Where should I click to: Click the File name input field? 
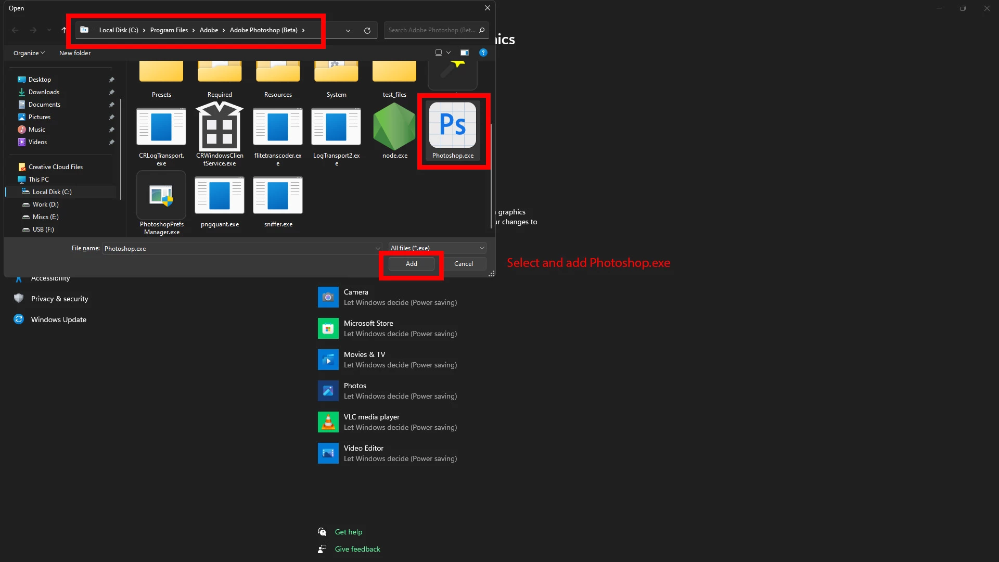coord(239,249)
